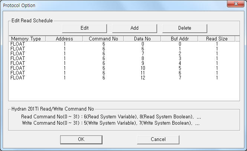Image resolution: width=247 pixels, height=151 pixels.
Task: Click the Buf Addr column header
Action: tap(179, 39)
